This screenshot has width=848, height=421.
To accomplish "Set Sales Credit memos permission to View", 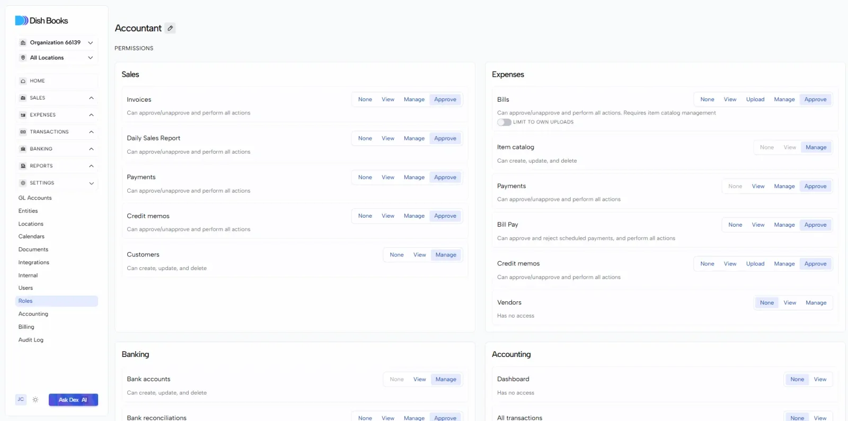I will (388, 216).
